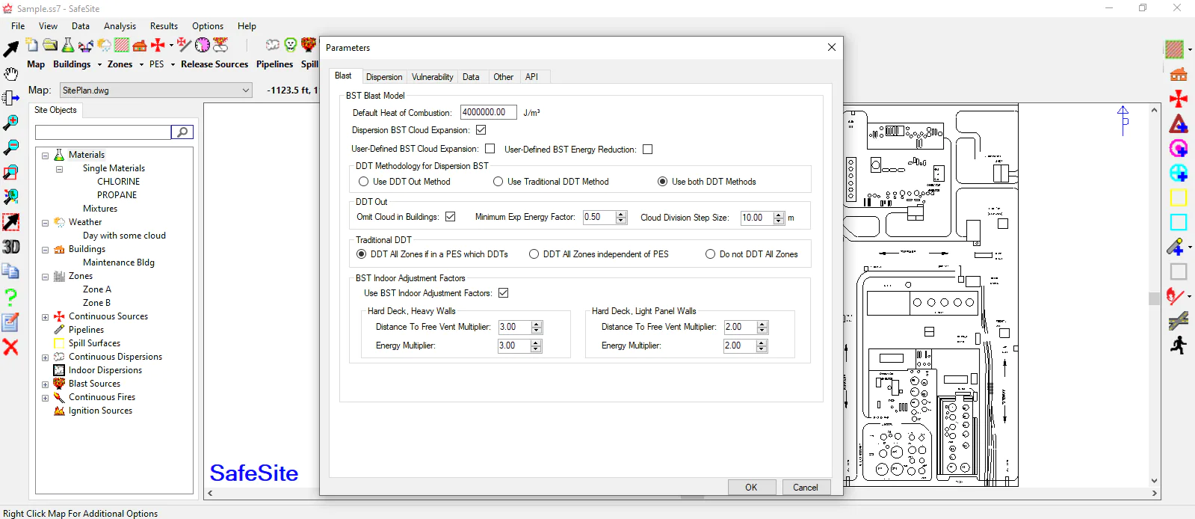Switch to the Vulnerability tab
The width and height of the screenshot is (1195, 519).
click(432, 77)
